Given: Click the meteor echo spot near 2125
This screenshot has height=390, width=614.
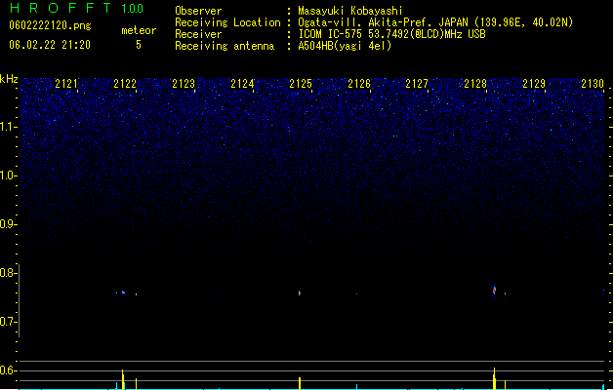Looking at the screenshot, I should pyautogui.click(x=300, y=292).
